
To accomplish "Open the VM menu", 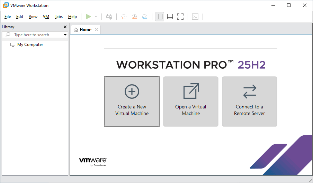I will (46, 17).
